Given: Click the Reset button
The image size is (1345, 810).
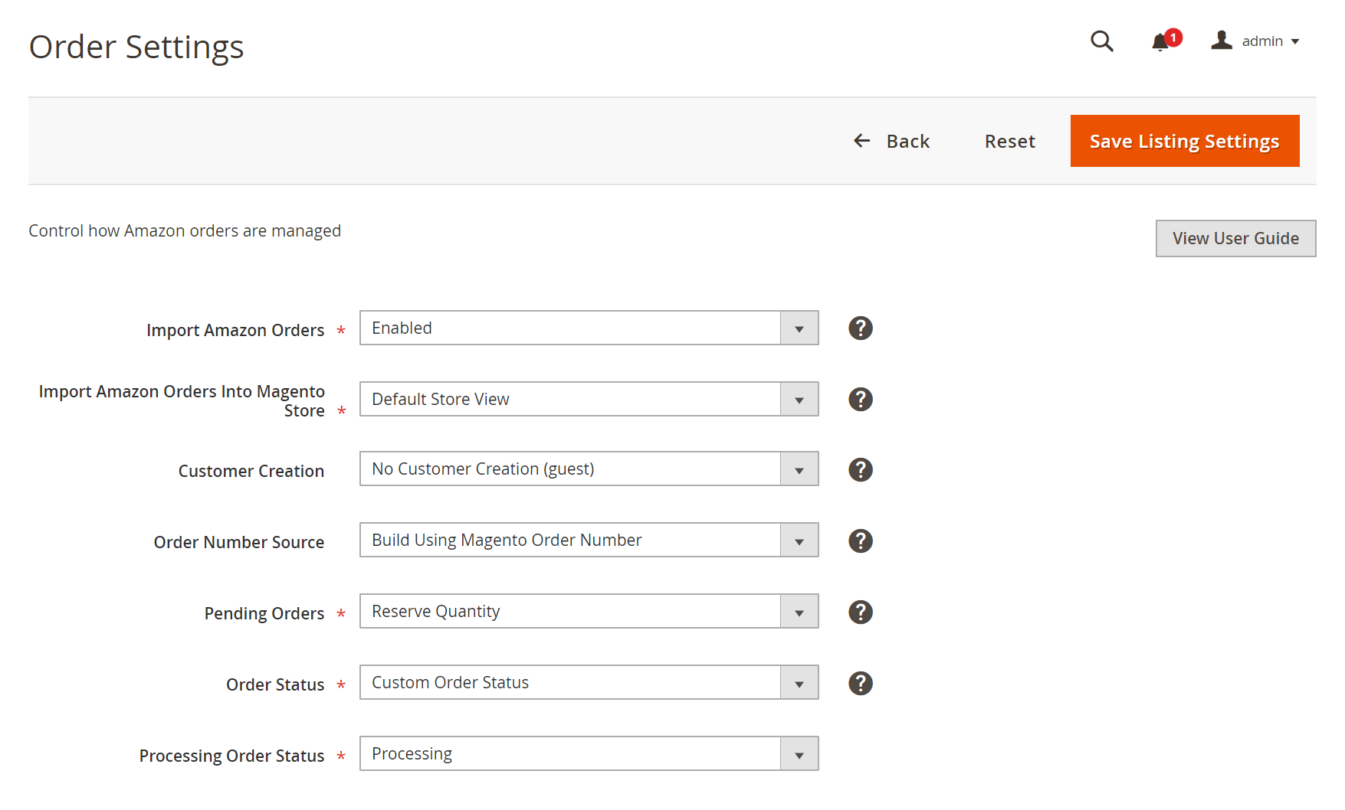Looking at the screenshot, I should point(1009,141).
